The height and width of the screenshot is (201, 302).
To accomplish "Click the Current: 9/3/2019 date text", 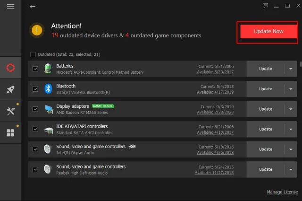I will tap(217, 106).
